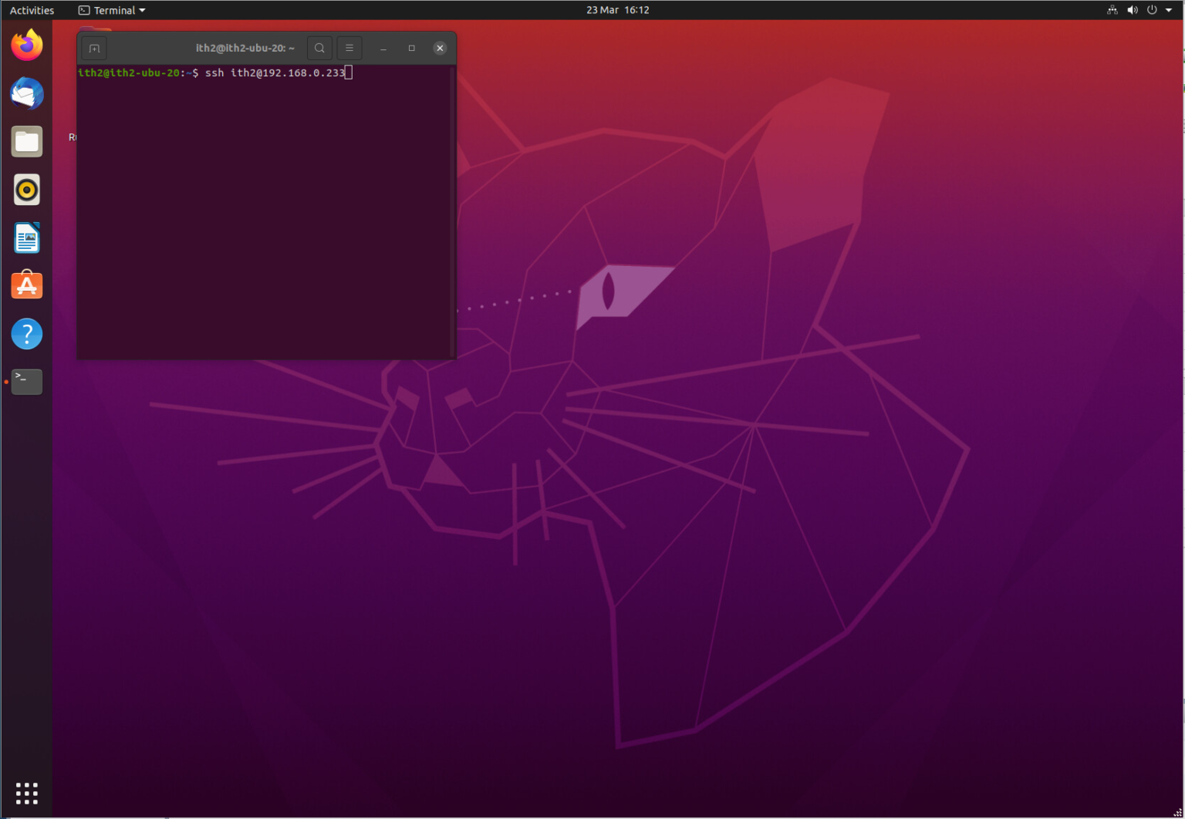Open the Activities overview

tap(31, 10)
